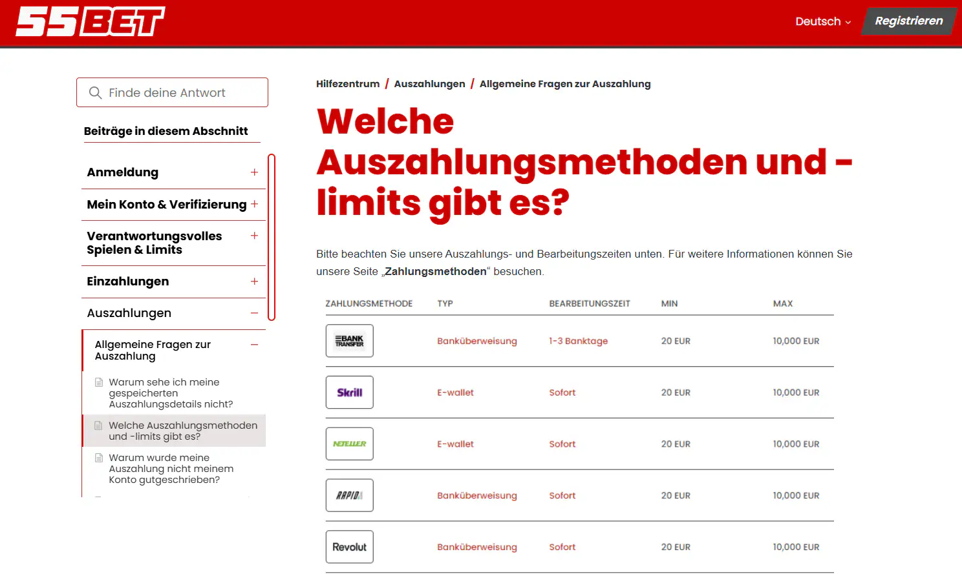Image resolution: width=962 pixels, height=574 pixels.
Task: Click 'Banküberweisung' in the Revolut row
Action: (x=477, y=547)
